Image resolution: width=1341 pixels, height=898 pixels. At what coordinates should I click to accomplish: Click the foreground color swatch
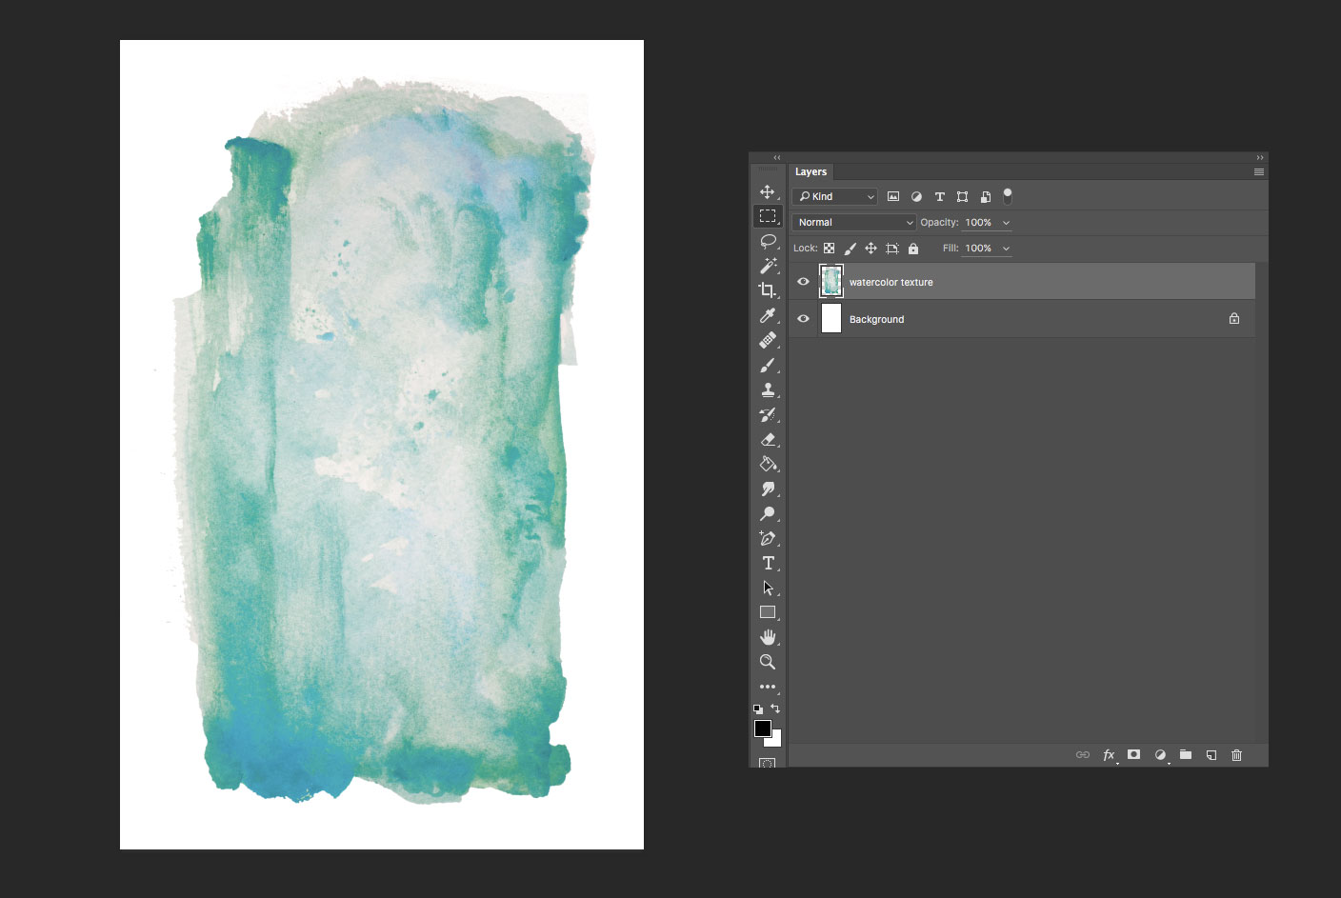tap(762, 728)
